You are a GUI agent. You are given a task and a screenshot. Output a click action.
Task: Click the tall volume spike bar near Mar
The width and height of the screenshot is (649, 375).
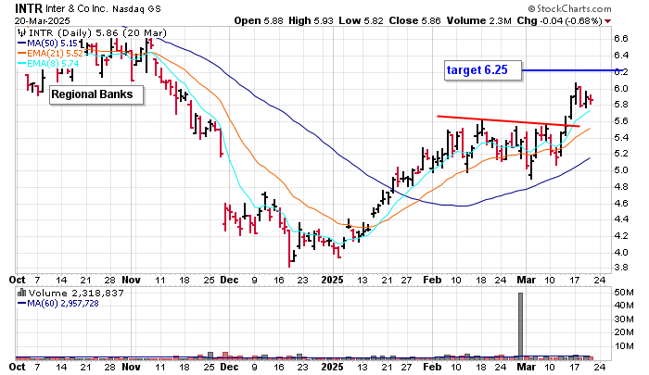click(521, 325)
